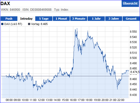Viewport: 140px width, 103px height.
Task: Click the blue DAX legend swatch
Action: (2, 24)
